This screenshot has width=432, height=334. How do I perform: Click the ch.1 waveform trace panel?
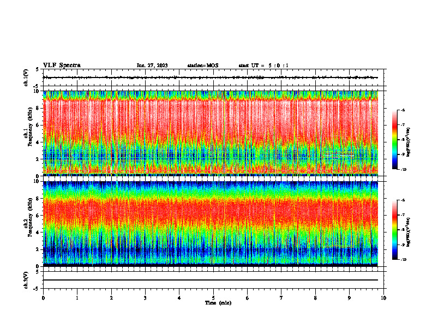coord(213,77)
